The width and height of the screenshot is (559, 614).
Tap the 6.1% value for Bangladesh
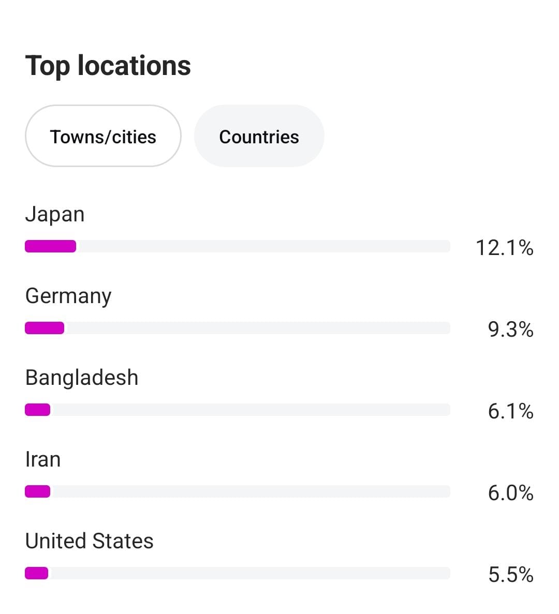pyautogui.click(x=510, y=411)
